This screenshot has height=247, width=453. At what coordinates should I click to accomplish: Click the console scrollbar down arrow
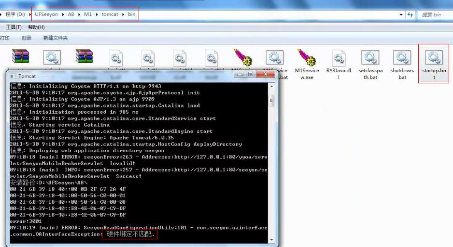pos(271,240)
